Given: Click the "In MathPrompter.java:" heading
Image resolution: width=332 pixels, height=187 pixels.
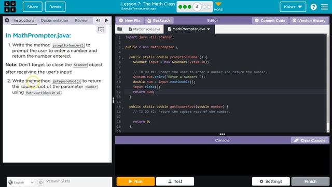Looking at the screenshot, I should click(x=38, y=35).
